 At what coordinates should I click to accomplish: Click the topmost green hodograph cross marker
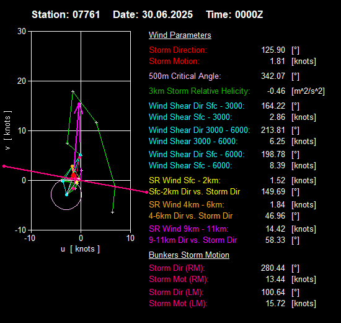point(73,92)
